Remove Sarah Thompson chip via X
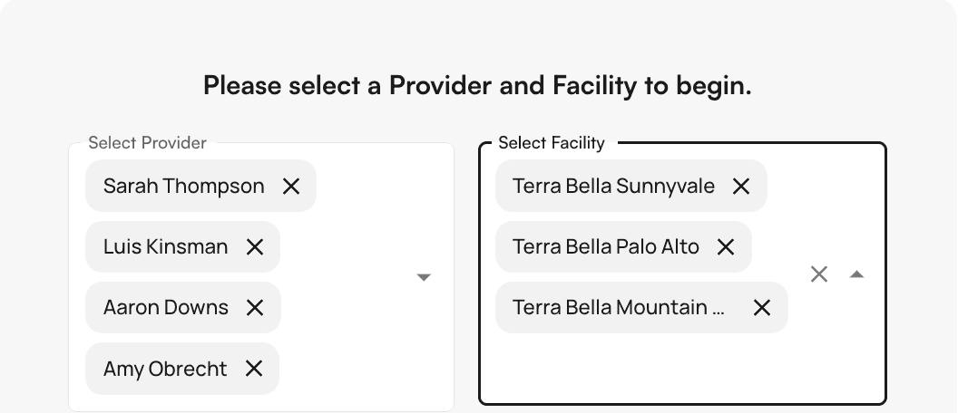 [291, 187]
